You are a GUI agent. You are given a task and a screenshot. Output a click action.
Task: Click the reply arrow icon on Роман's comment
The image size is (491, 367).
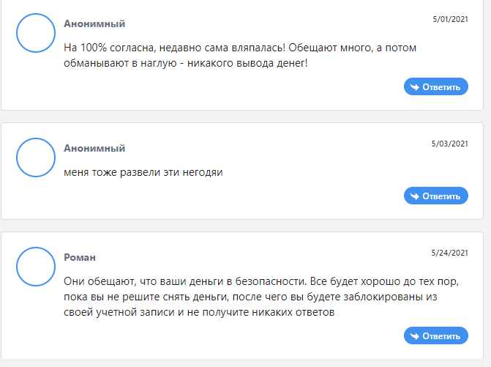415,336
